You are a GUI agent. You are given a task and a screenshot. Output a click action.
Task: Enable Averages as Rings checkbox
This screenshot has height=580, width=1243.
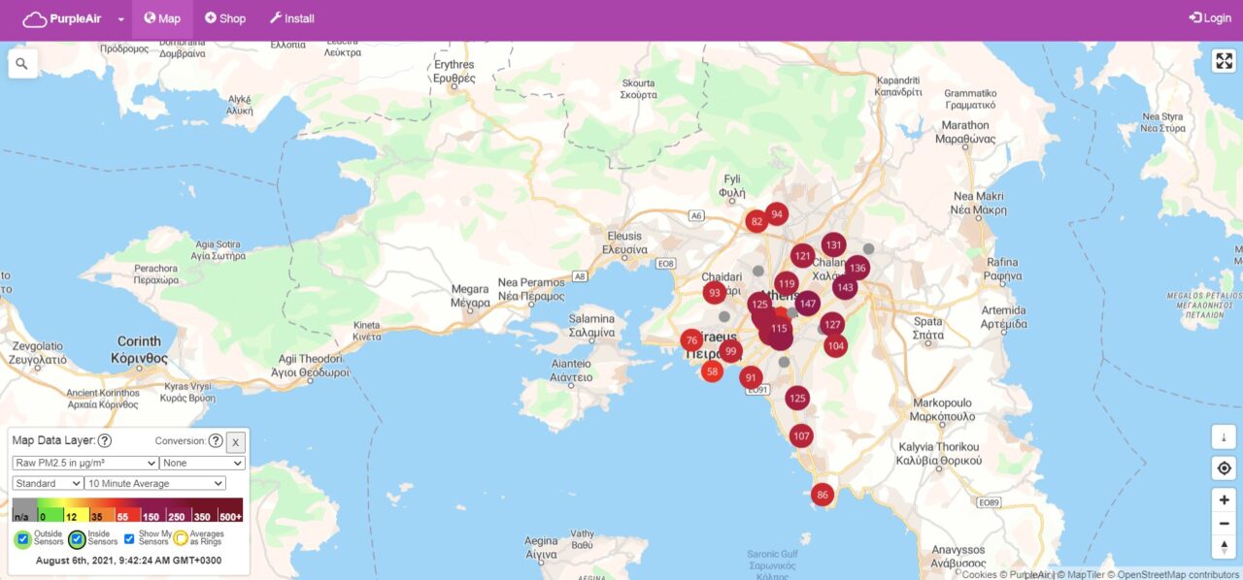click(181, 538)
